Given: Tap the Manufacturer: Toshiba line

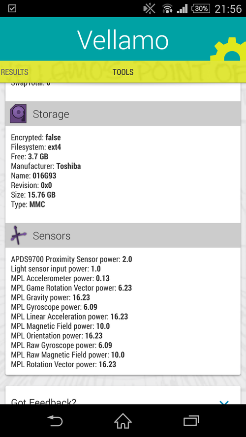Looking at the screenshot, I should [x=46, y=166].
